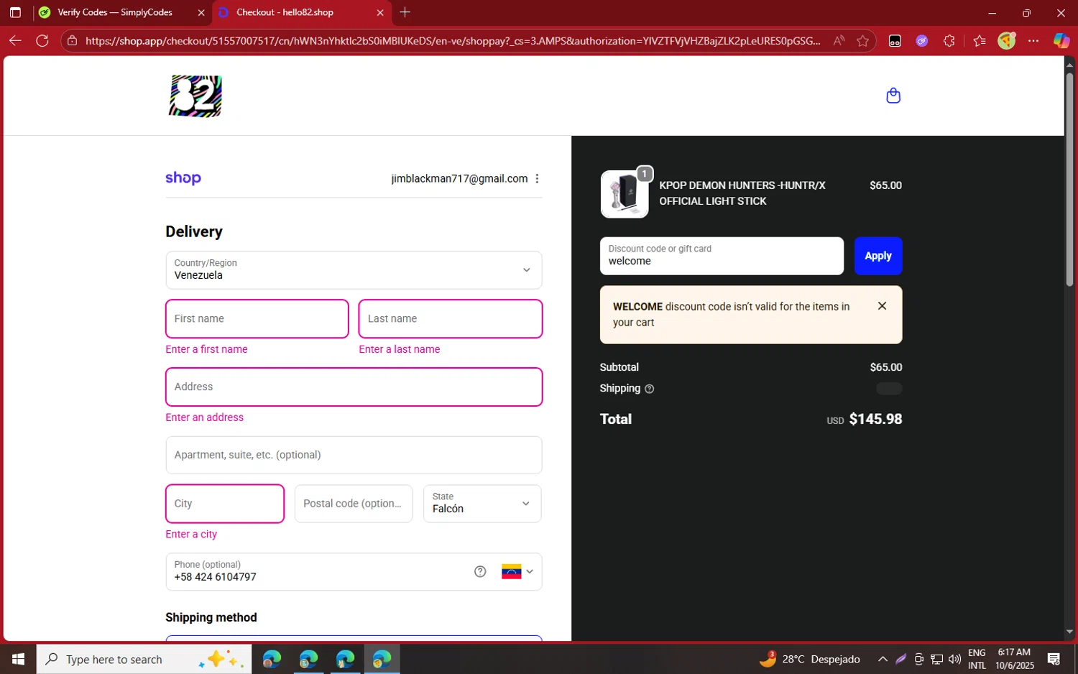Screen dimensions: 1078x674
Task: Close the Checkout hello82.shop tab
Action: tap(380, 13)
